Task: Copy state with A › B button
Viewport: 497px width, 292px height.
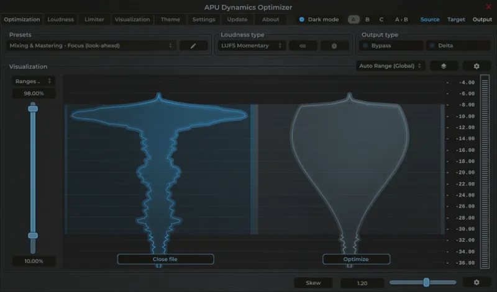Action: tap(401, 19)
